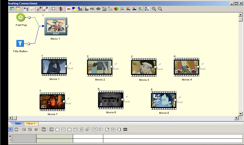Click the blue and yellow squares icon

point(74,9)
